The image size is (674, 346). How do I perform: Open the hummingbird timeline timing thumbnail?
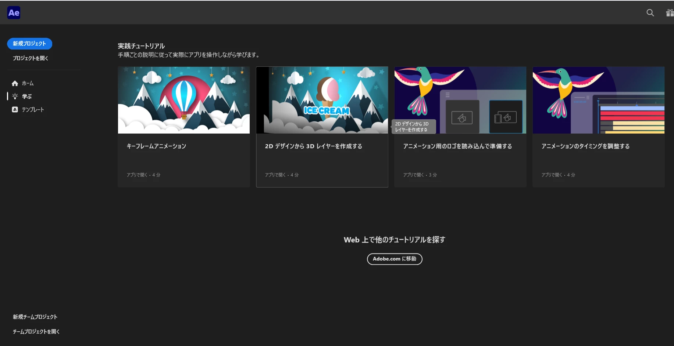click(599, 100)
